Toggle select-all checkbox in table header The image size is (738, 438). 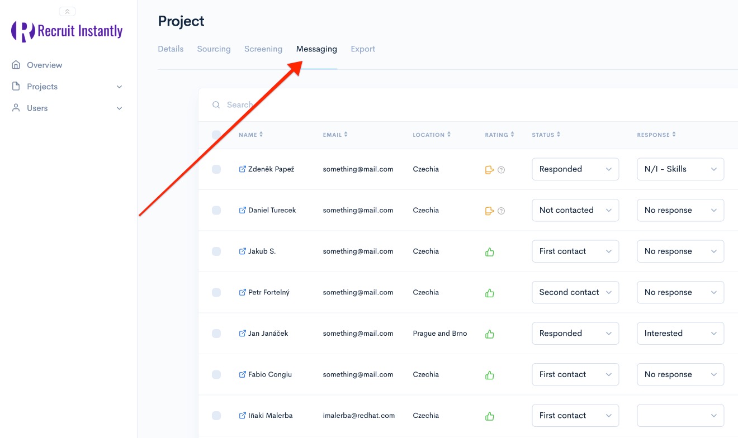pyautogui.click(x=216, y=135)
